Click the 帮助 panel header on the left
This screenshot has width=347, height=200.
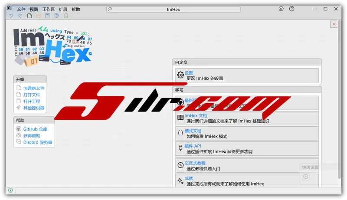[34, 120]
